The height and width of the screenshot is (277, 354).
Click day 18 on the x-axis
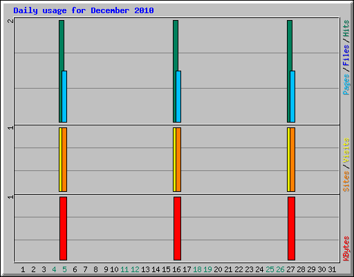pyautogui.click(x=197, y=269)
